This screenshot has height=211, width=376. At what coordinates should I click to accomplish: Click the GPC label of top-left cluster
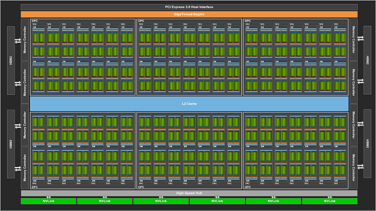click(x=35, y=21)
